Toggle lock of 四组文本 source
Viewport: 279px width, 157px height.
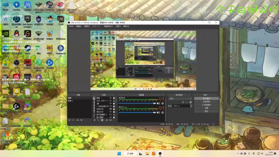[x=114, y=109]
